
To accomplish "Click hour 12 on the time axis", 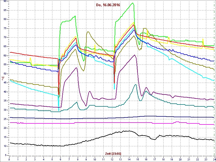I will coord(112,159).
